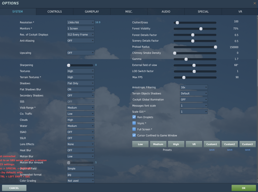Screen dimensions: 258x192
Task: Open the Heat Blur dropdown
Action: 80,150
